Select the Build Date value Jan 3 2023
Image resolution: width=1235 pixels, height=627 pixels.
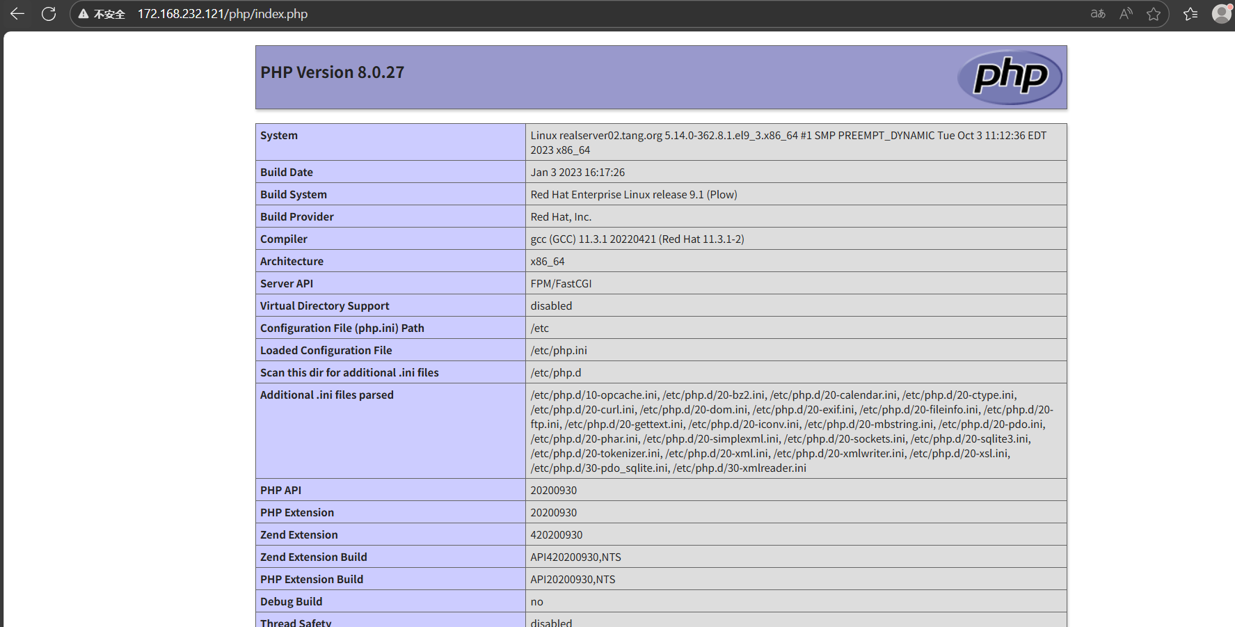(577, 173)
